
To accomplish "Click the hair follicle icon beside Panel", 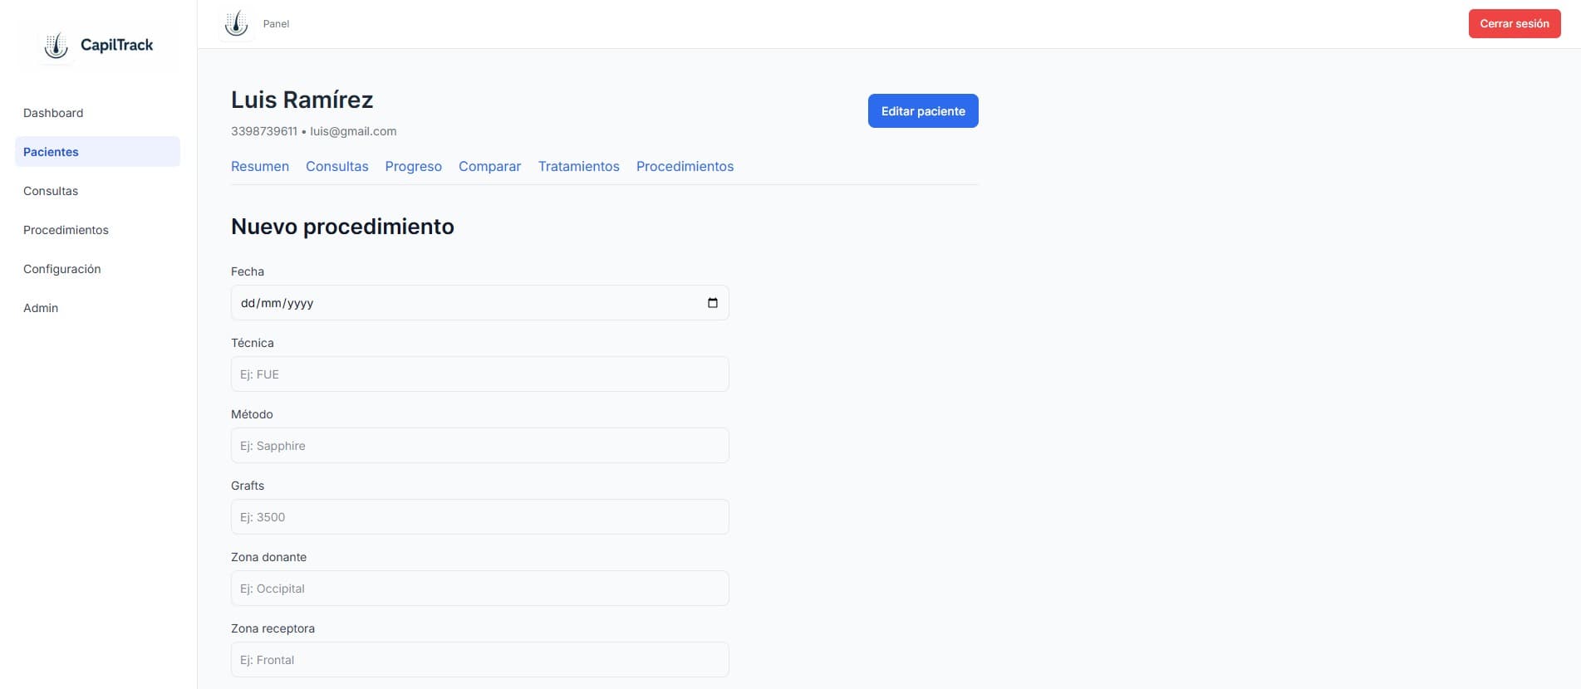I will [x=237, y=24].
